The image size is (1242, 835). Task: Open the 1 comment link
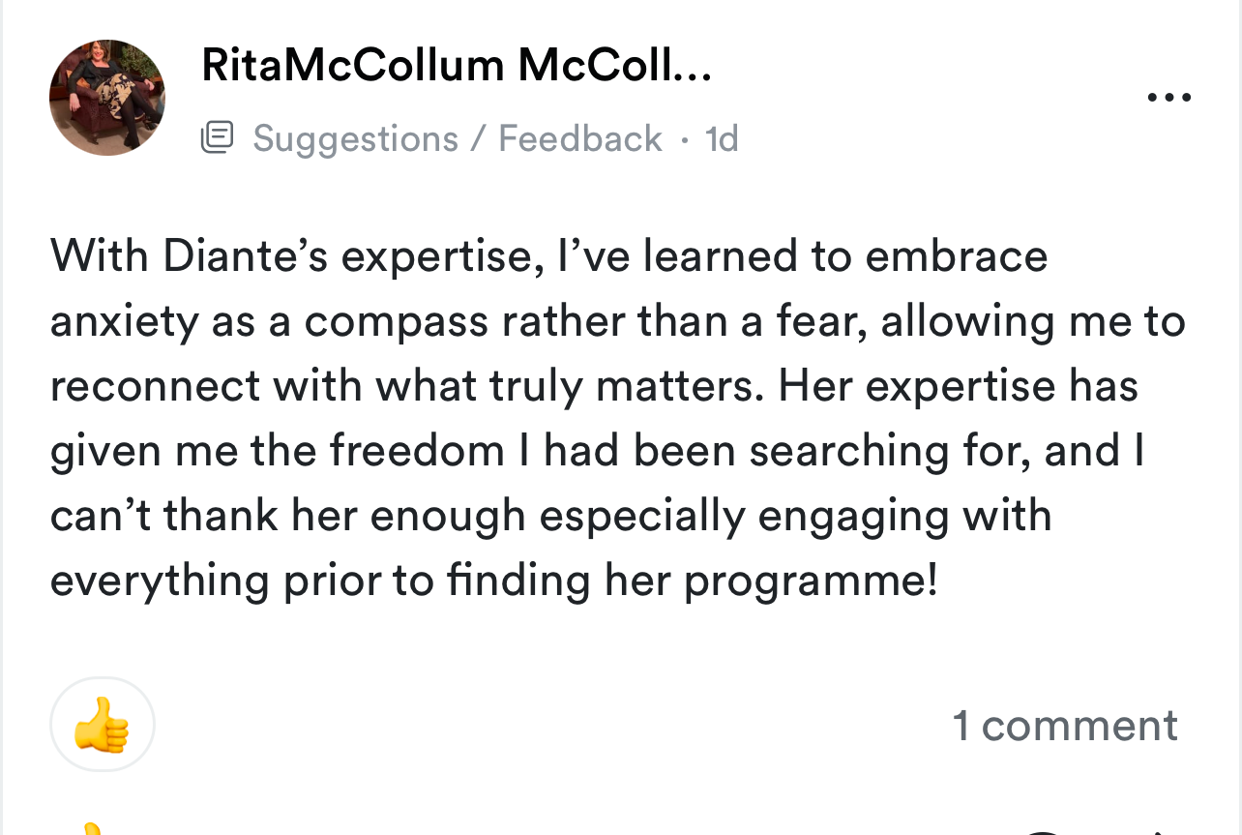pyautogui.click(x=1064, y=725)
